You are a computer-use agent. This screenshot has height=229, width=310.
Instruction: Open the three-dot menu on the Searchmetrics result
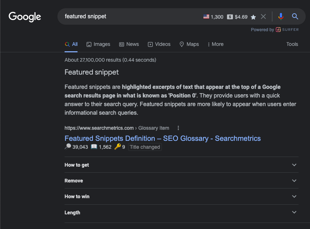point(178,128)
